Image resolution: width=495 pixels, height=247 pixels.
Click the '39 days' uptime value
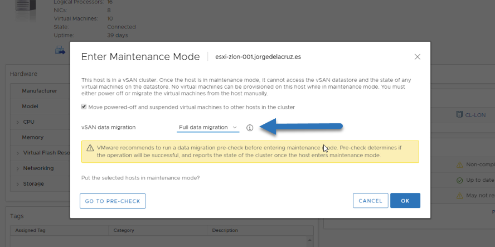tap(118, 35)
